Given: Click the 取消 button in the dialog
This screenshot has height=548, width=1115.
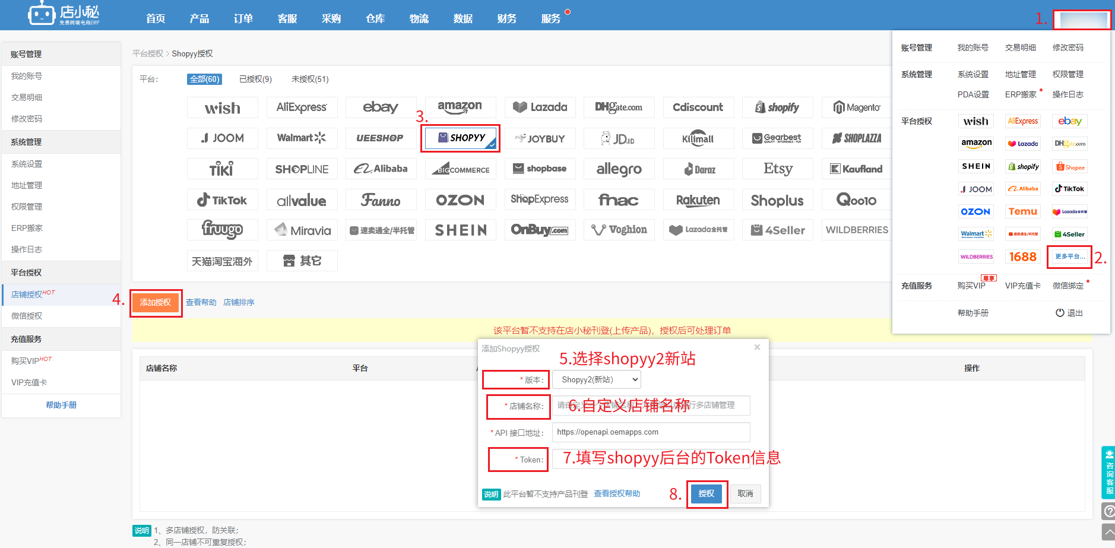Looking at the screenshot, I should 745,493.
